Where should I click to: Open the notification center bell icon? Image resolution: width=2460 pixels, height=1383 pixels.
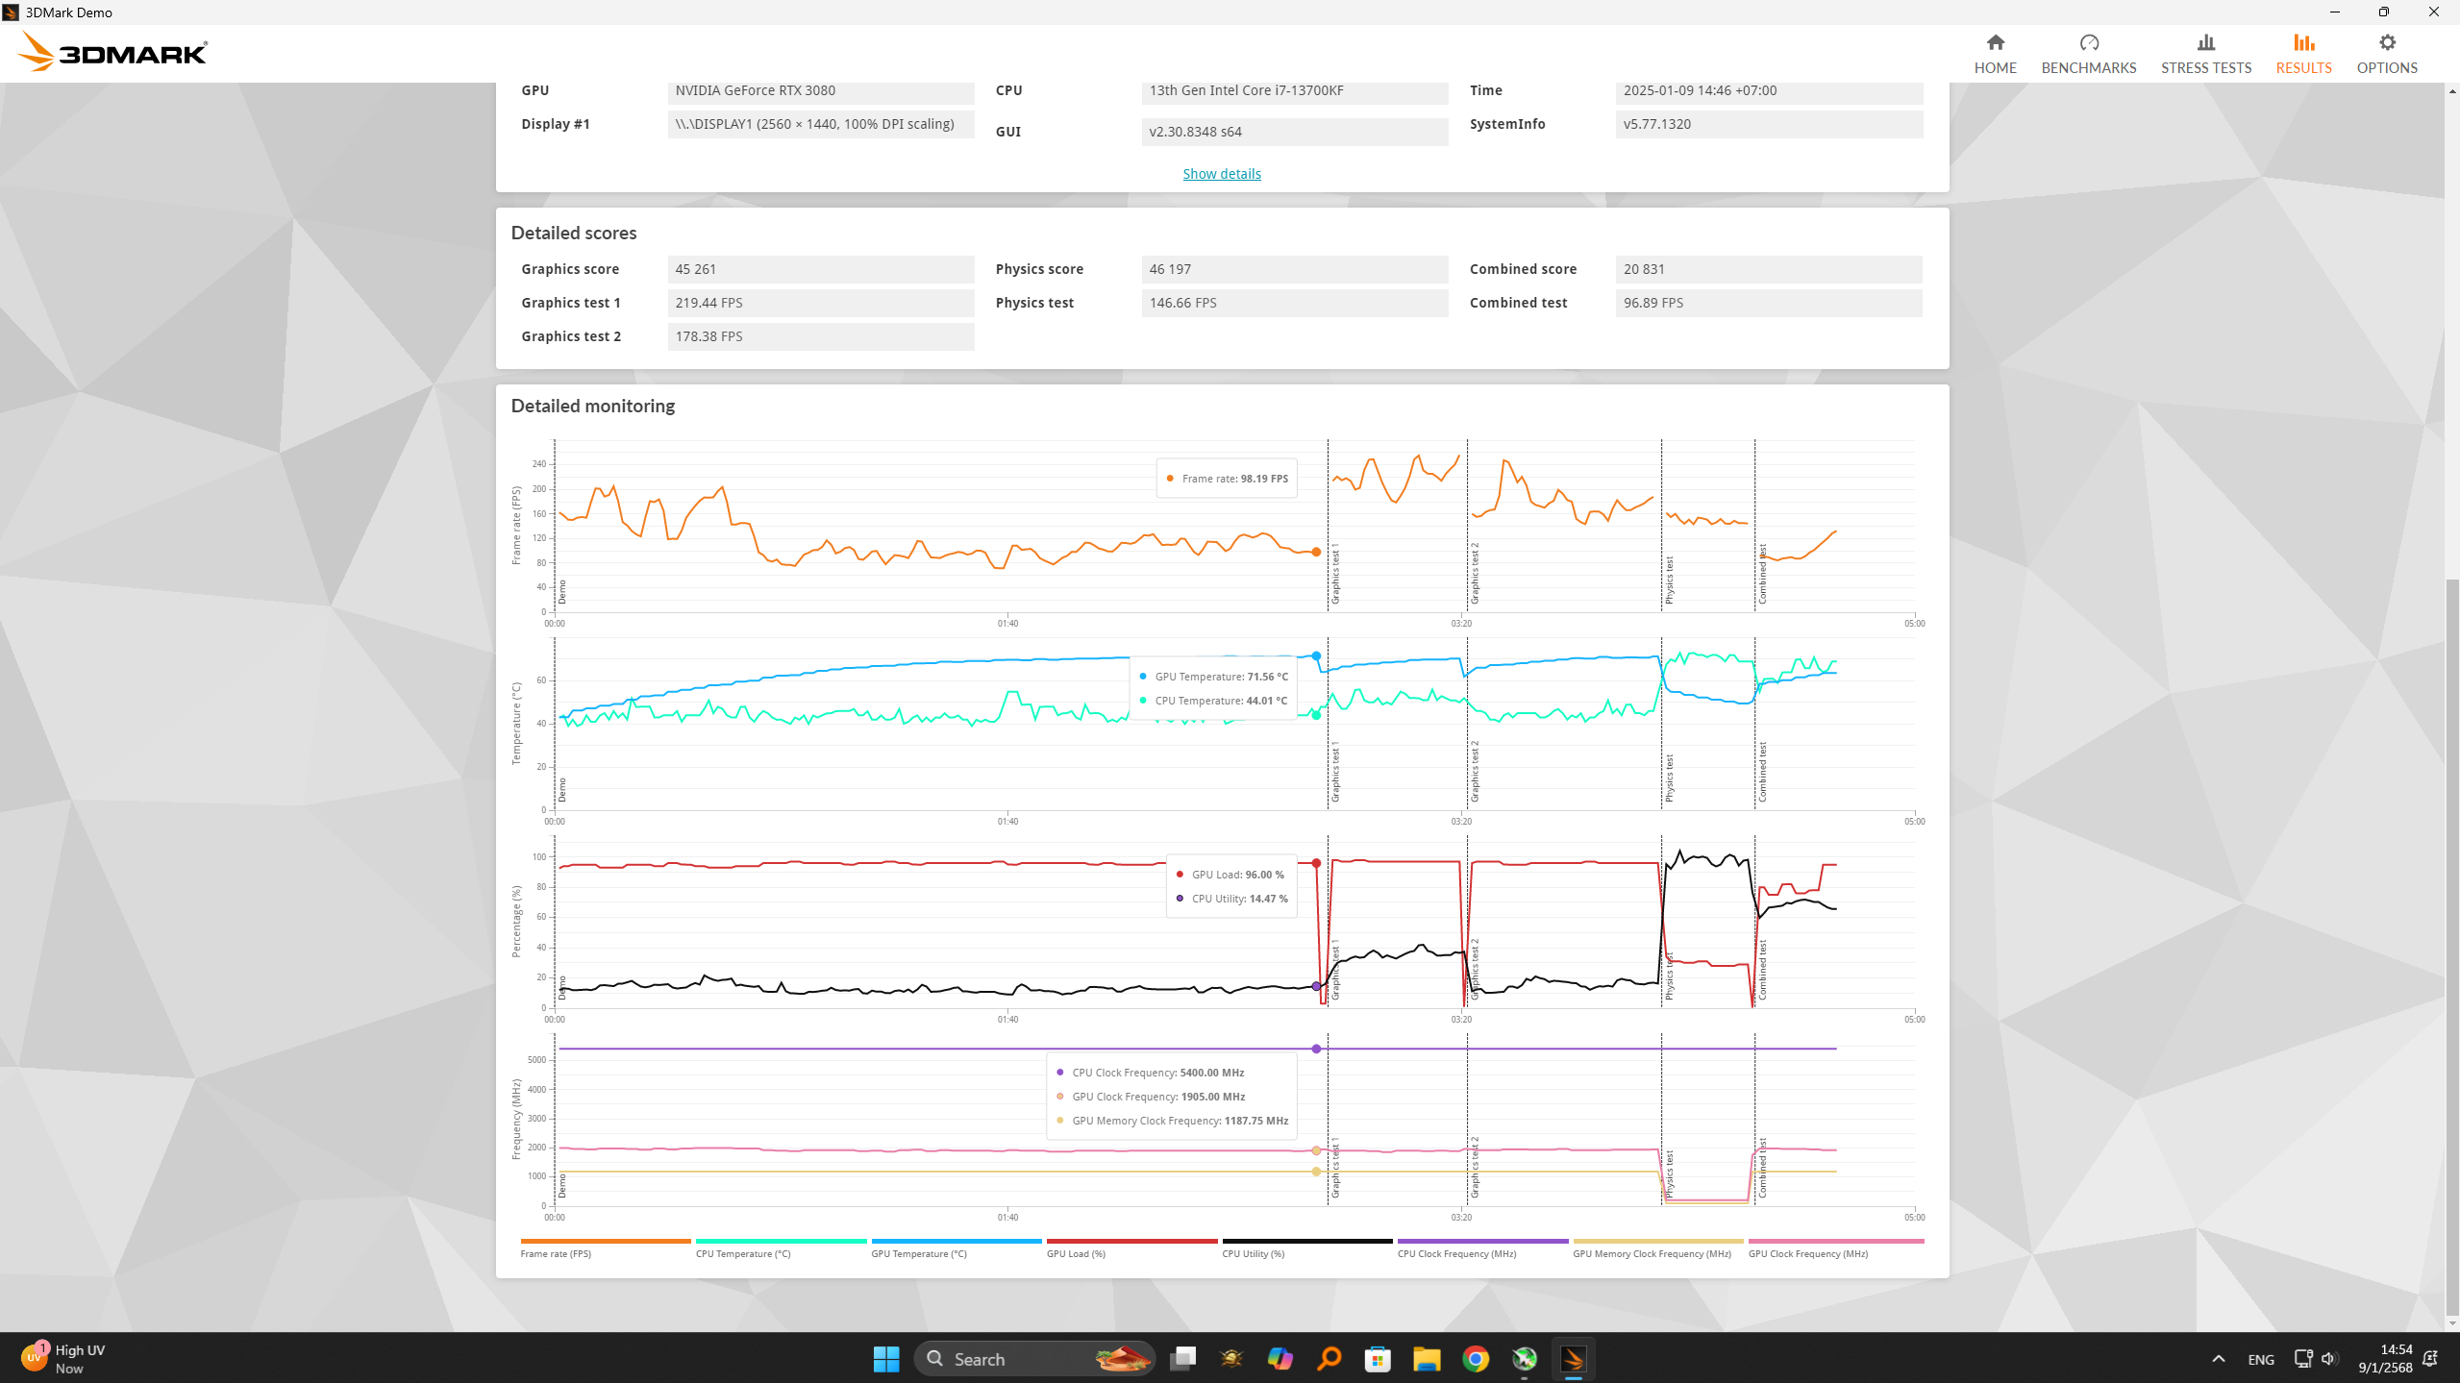point(2430,1358)
